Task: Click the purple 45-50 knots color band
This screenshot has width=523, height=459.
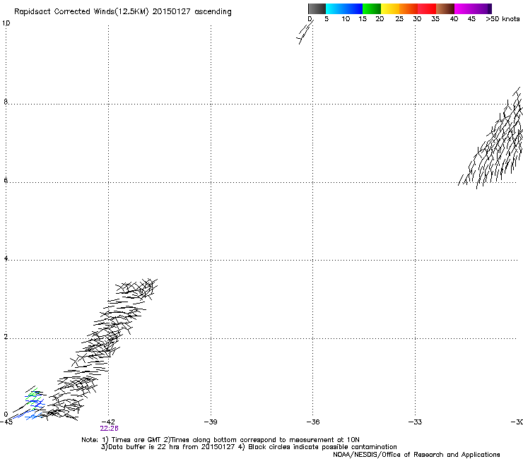Action: coord(482,8)
